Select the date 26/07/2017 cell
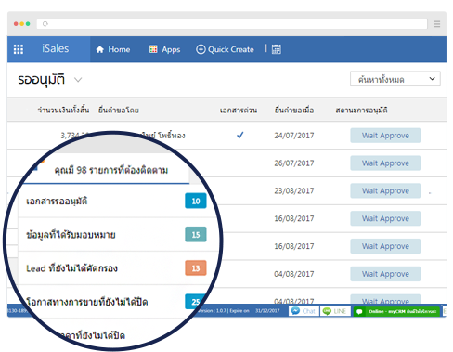Image resolution: width=453 pixels, height=352 pixels. tap(294, 163)
